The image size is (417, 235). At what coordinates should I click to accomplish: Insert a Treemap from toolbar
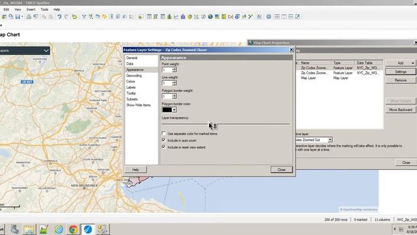[217, 17]
